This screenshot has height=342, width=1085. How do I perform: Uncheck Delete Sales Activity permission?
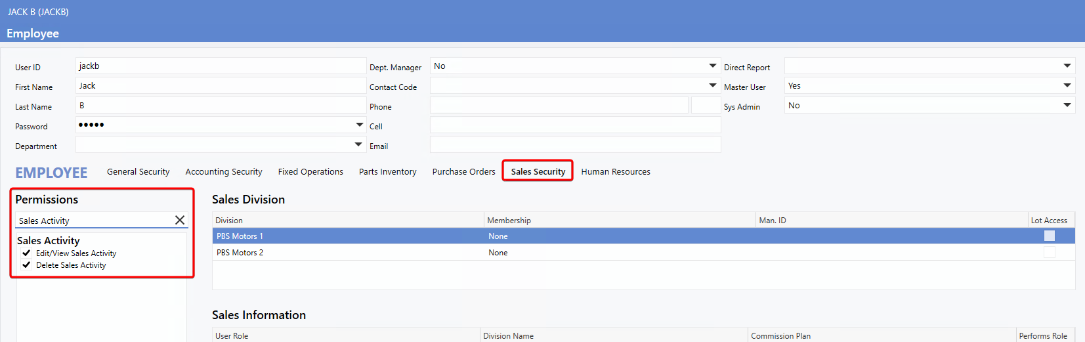(26, 265)
